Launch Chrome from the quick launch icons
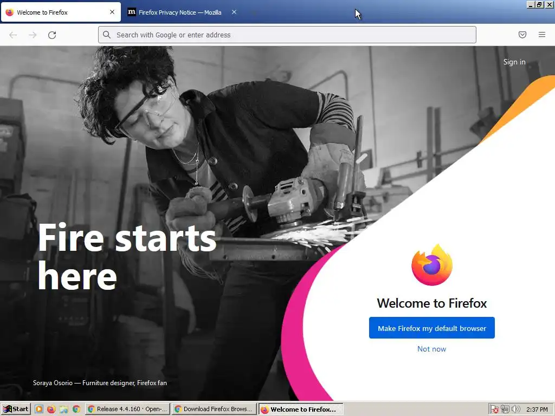Image resolution: width=555 pixels, height=416 pixels. point(76,409)
